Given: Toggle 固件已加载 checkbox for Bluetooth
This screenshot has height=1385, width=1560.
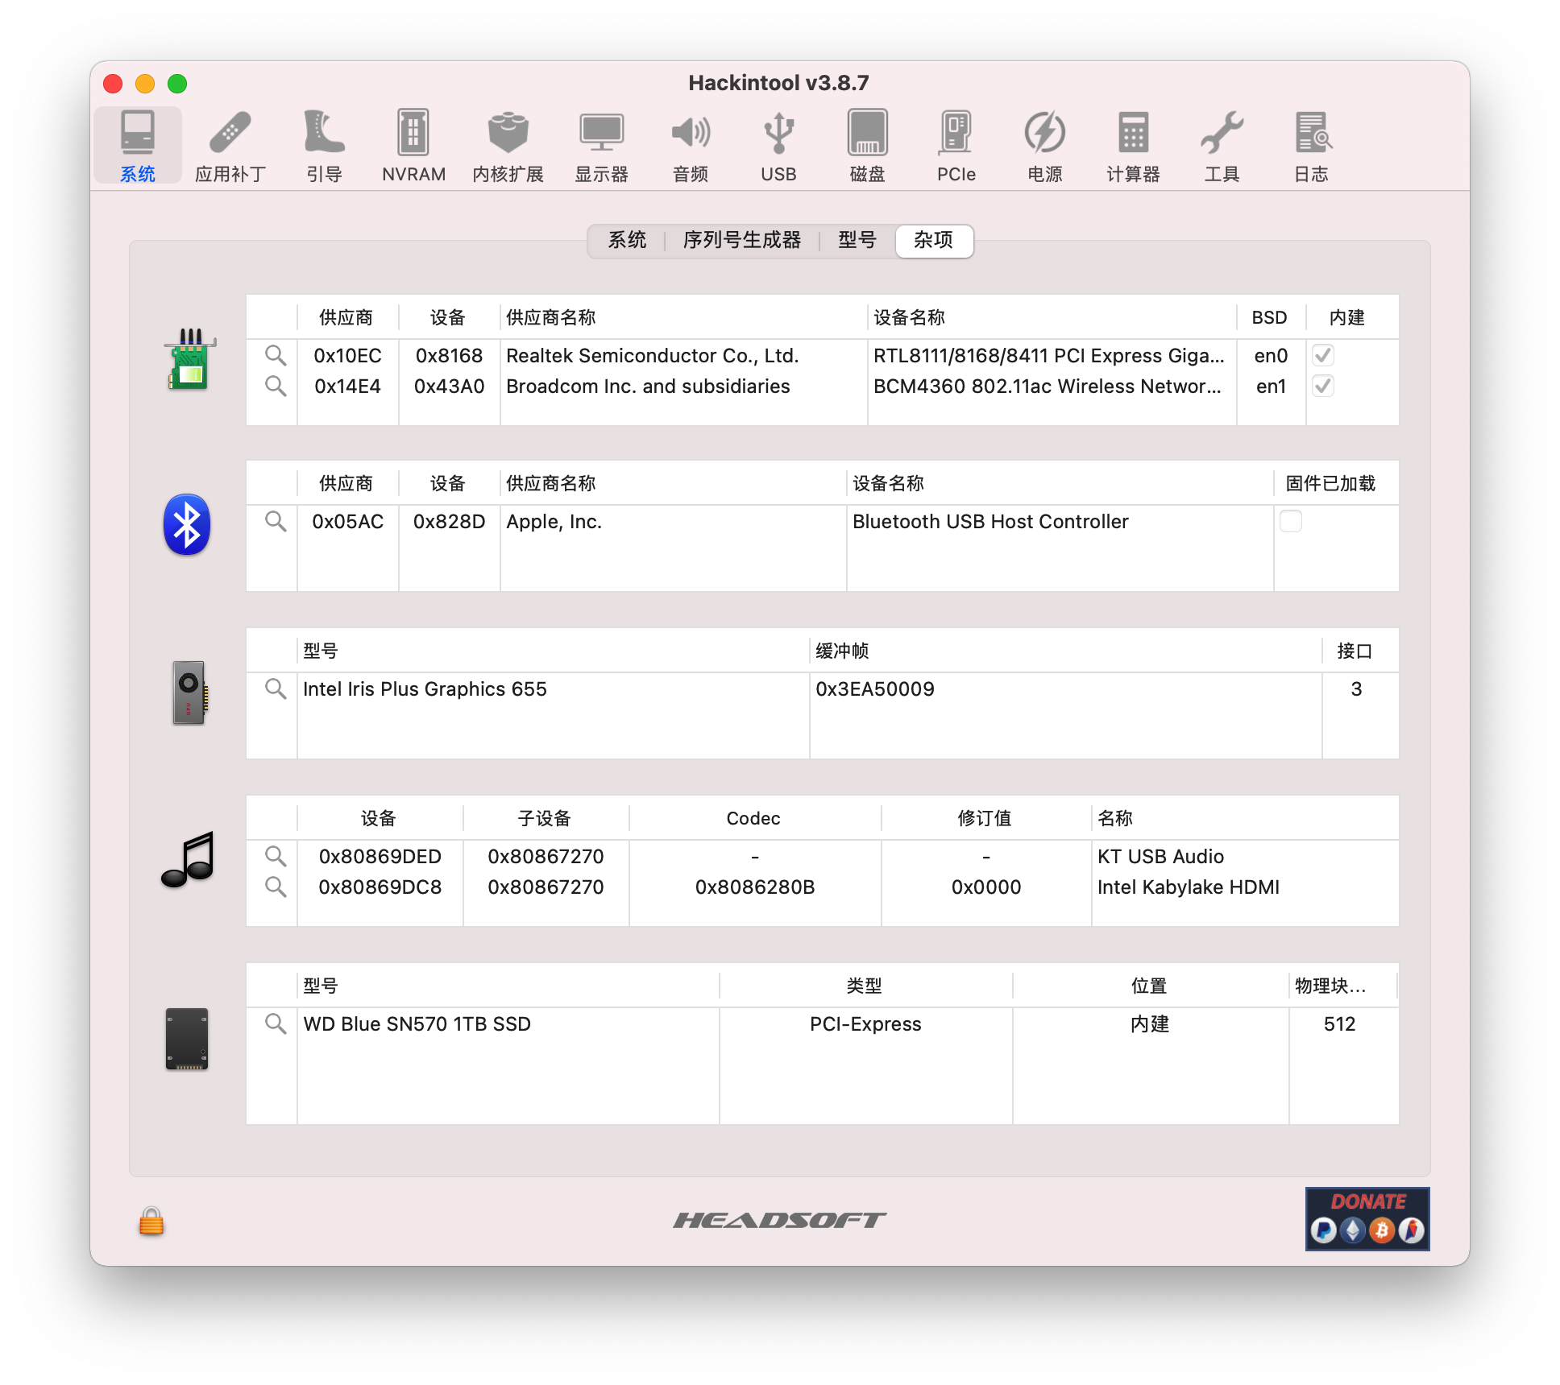Looking at the screenshot, I should point(1291,521).
